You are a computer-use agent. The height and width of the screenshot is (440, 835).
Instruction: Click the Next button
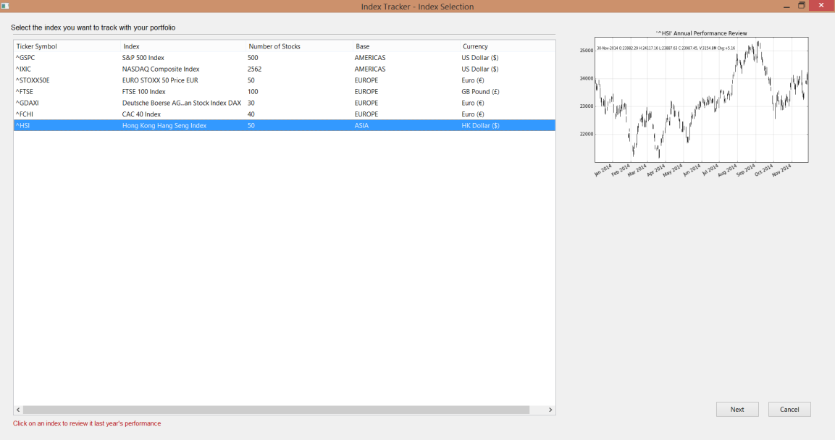[x=737, y=409]
